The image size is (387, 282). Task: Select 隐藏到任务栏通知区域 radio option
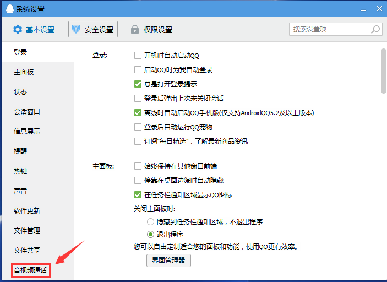(x=150, y=222)
